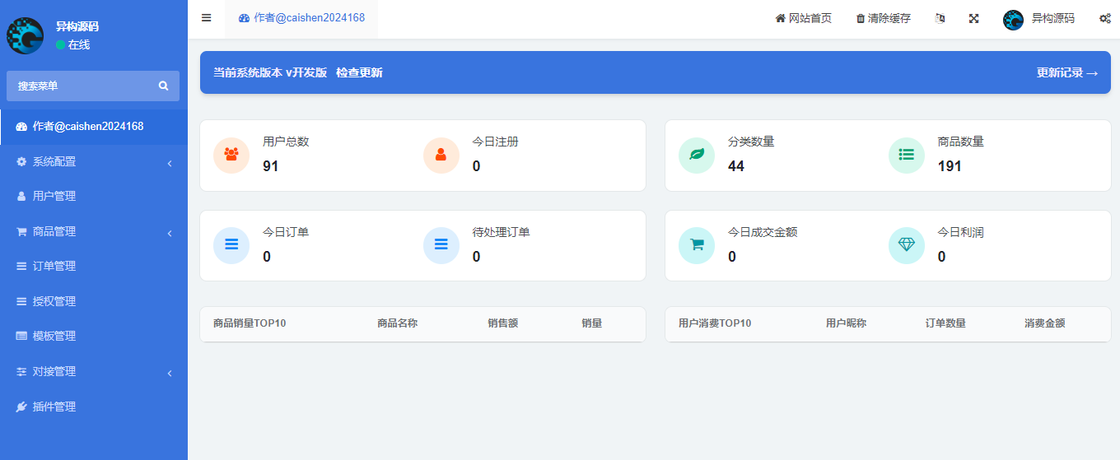1120x460 pixels.
Task: Click the today's profit diamond icon
Action: click(x=907, y=245)
